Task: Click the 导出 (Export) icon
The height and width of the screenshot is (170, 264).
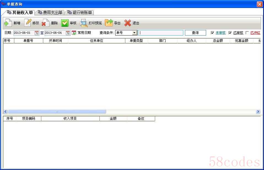Action: 109,23
